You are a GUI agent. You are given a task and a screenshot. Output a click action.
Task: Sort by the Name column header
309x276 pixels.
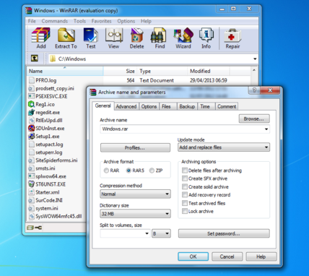click(x=65, y=71)
